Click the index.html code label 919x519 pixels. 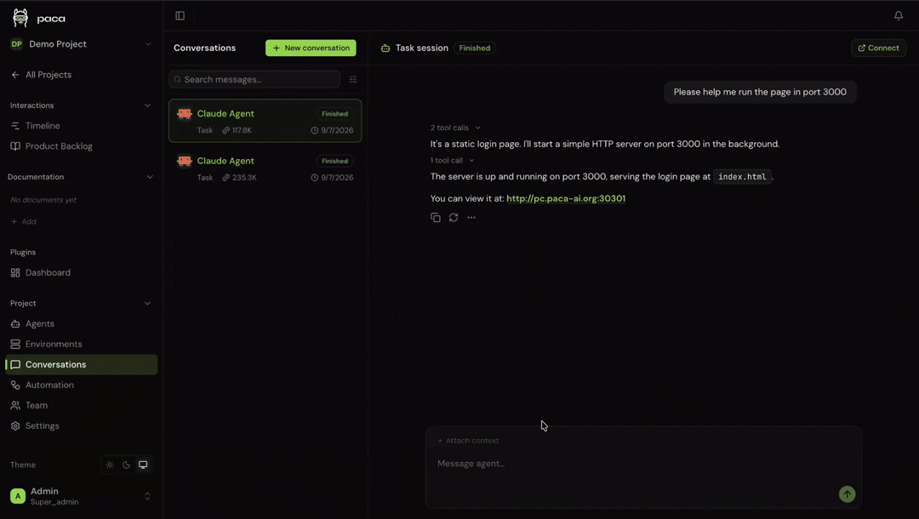pos(742,176)
